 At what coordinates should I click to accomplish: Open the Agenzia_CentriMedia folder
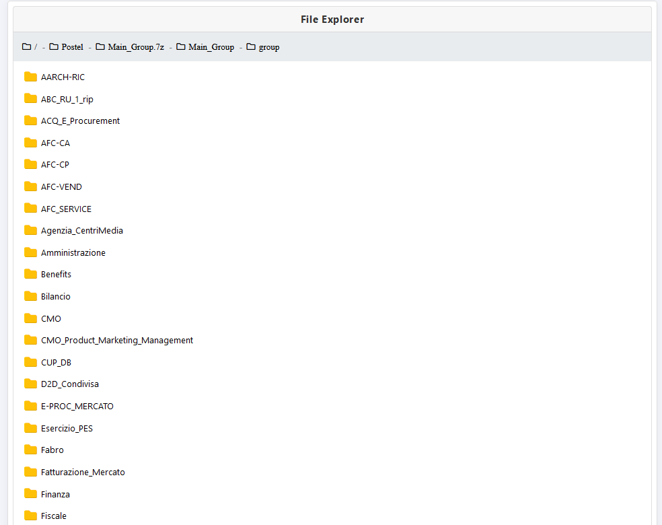[81, 231]
